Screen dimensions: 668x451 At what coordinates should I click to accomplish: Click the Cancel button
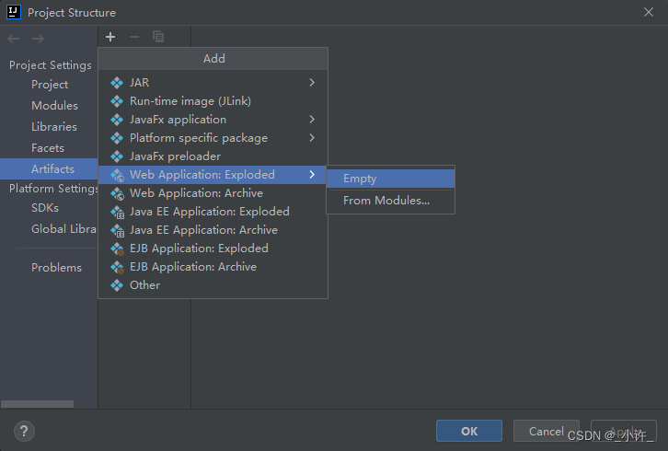(x=547, y=431)
